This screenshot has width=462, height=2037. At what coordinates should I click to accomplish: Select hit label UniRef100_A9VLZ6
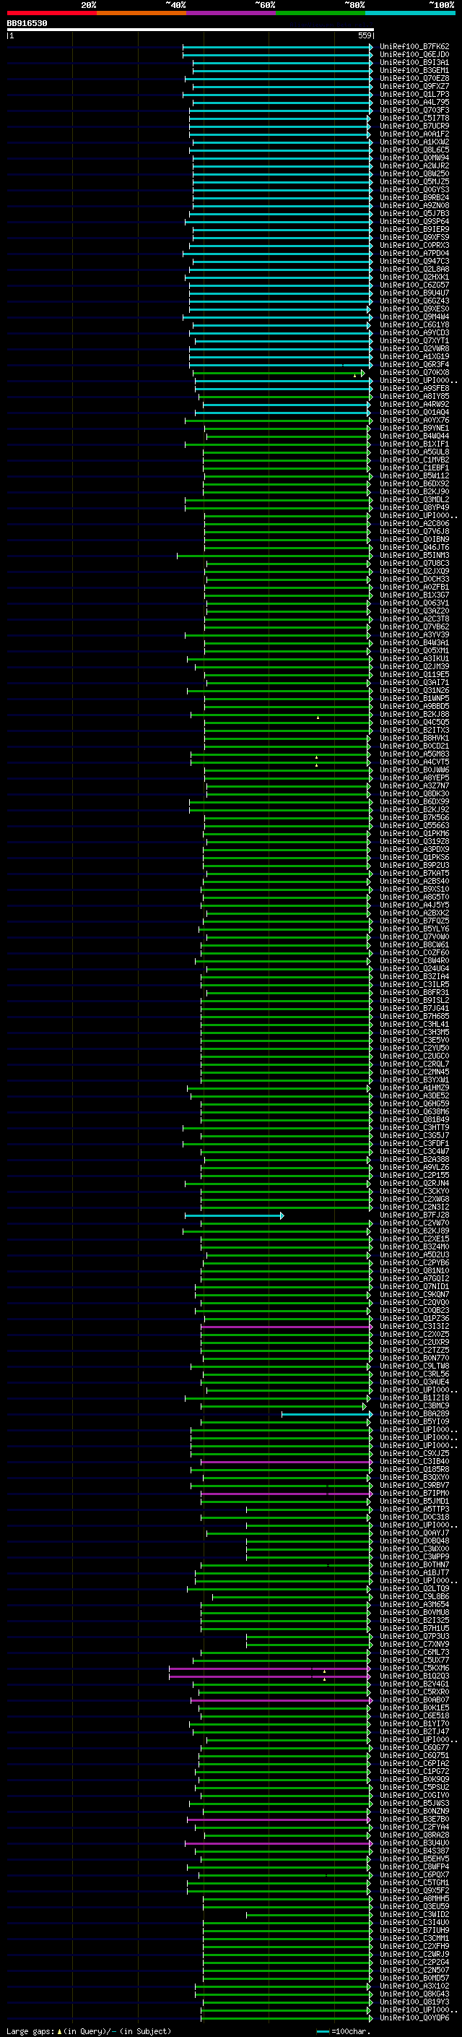pos(414,1168)
